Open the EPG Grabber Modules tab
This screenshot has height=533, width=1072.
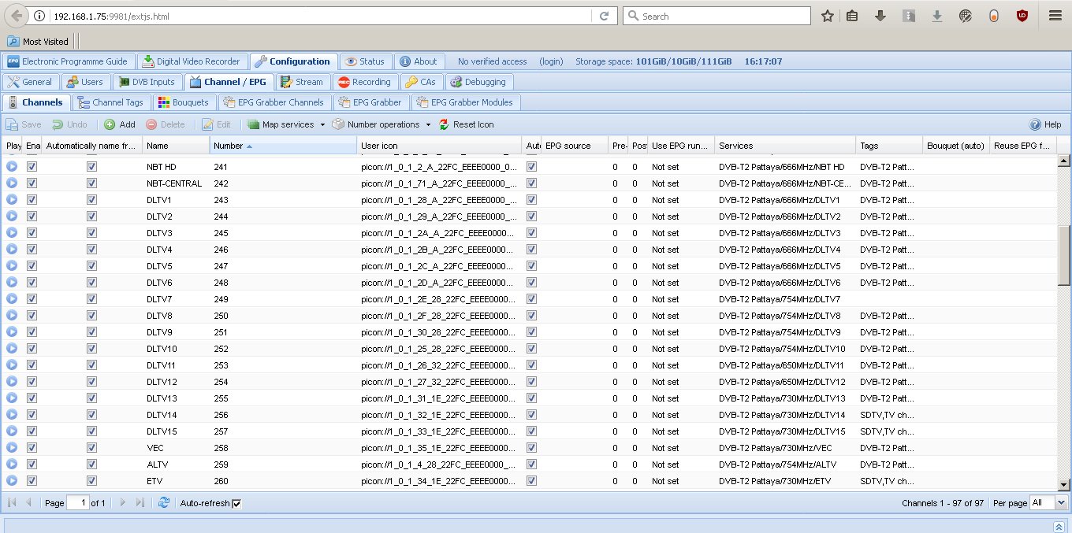click(465, 102)
